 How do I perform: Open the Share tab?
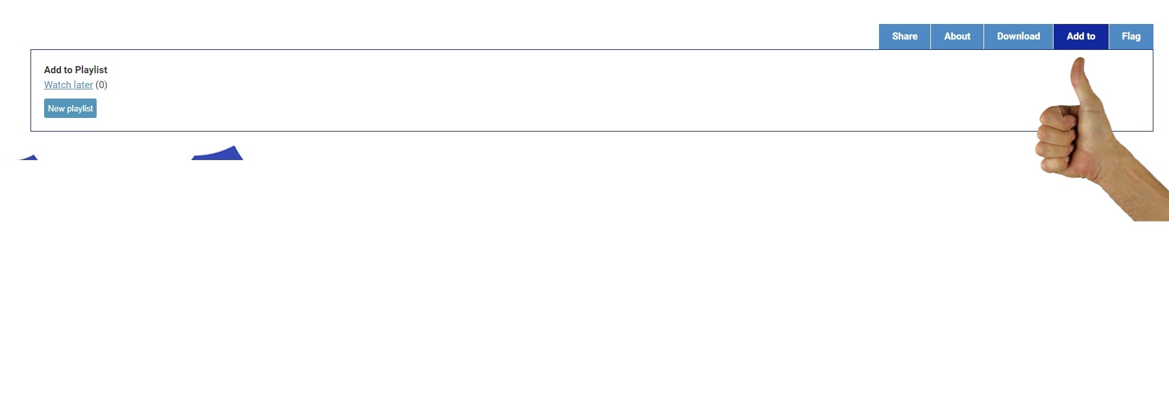(x=904, y=36)
